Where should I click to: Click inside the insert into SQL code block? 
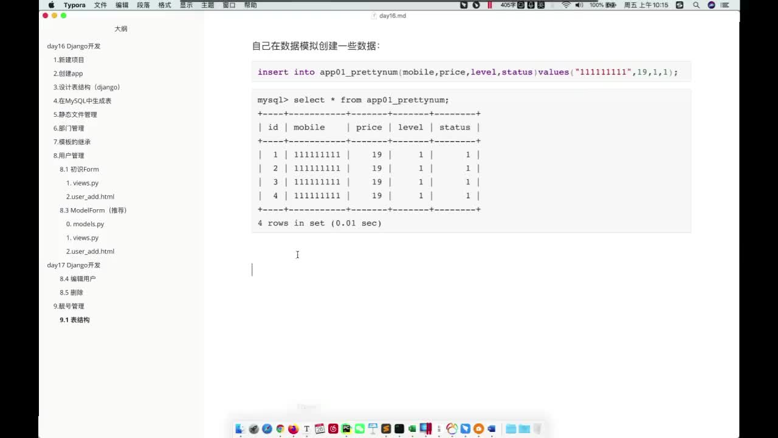tap(471, 72)
